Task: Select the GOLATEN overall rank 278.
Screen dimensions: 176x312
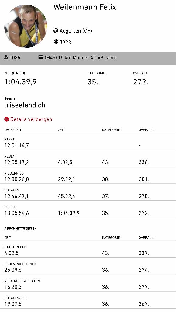Action: (x=144, y=196)
